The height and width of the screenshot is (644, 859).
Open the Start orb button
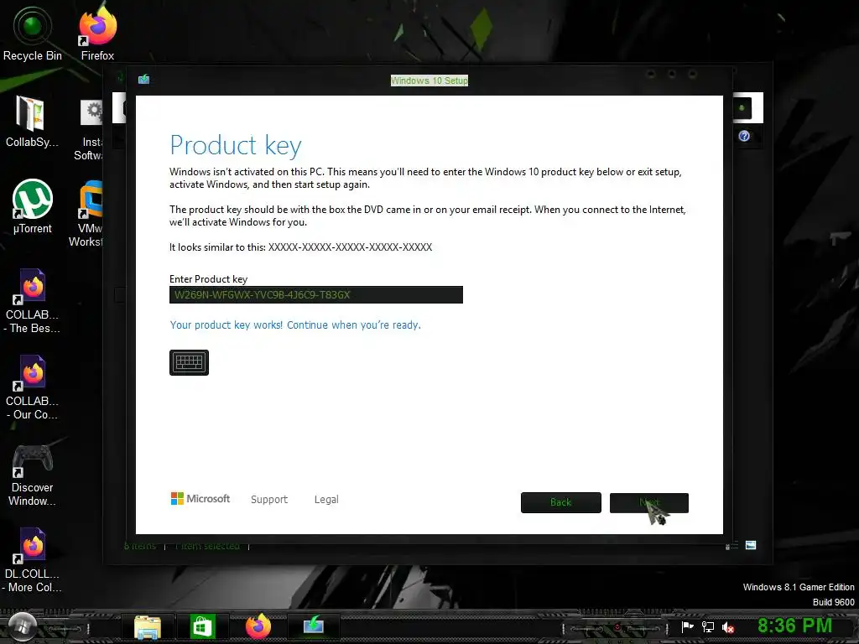22,626
